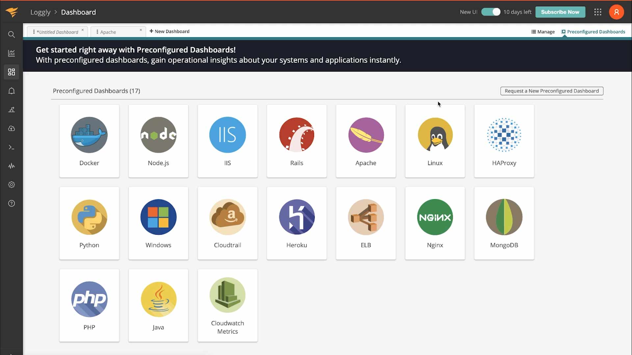Open the Untitled Dashboard tab options menu

[34, 32]
